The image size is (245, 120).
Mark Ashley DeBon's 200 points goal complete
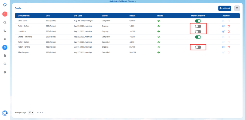click(x=198, y=26)
